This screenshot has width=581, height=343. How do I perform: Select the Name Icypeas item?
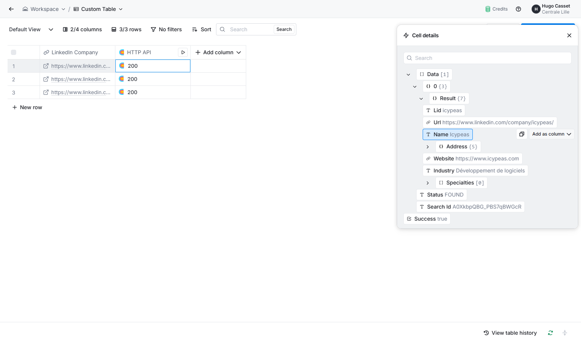448,134
